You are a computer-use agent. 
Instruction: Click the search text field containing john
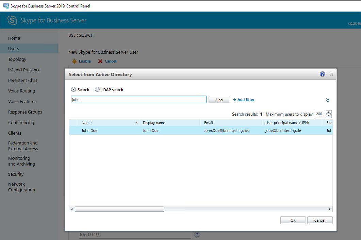(x=138, y=100)
